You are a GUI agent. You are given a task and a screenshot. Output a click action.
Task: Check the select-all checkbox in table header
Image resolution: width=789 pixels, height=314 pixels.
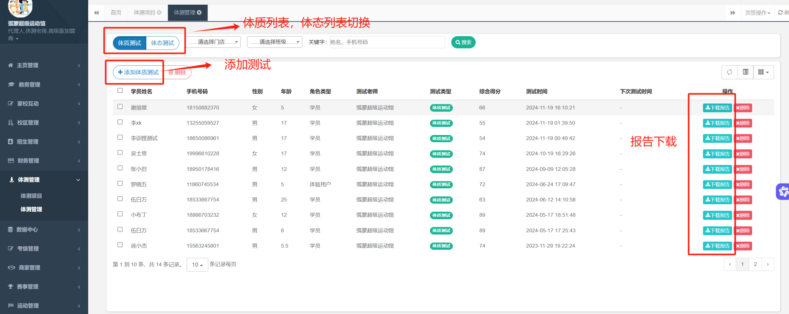coord(120,91)
